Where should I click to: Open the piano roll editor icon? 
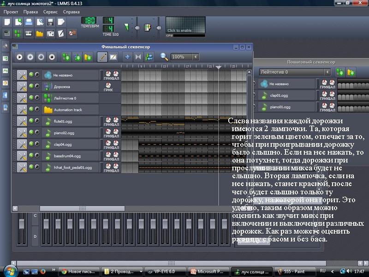pyautogui.click(x=29, y=33)
